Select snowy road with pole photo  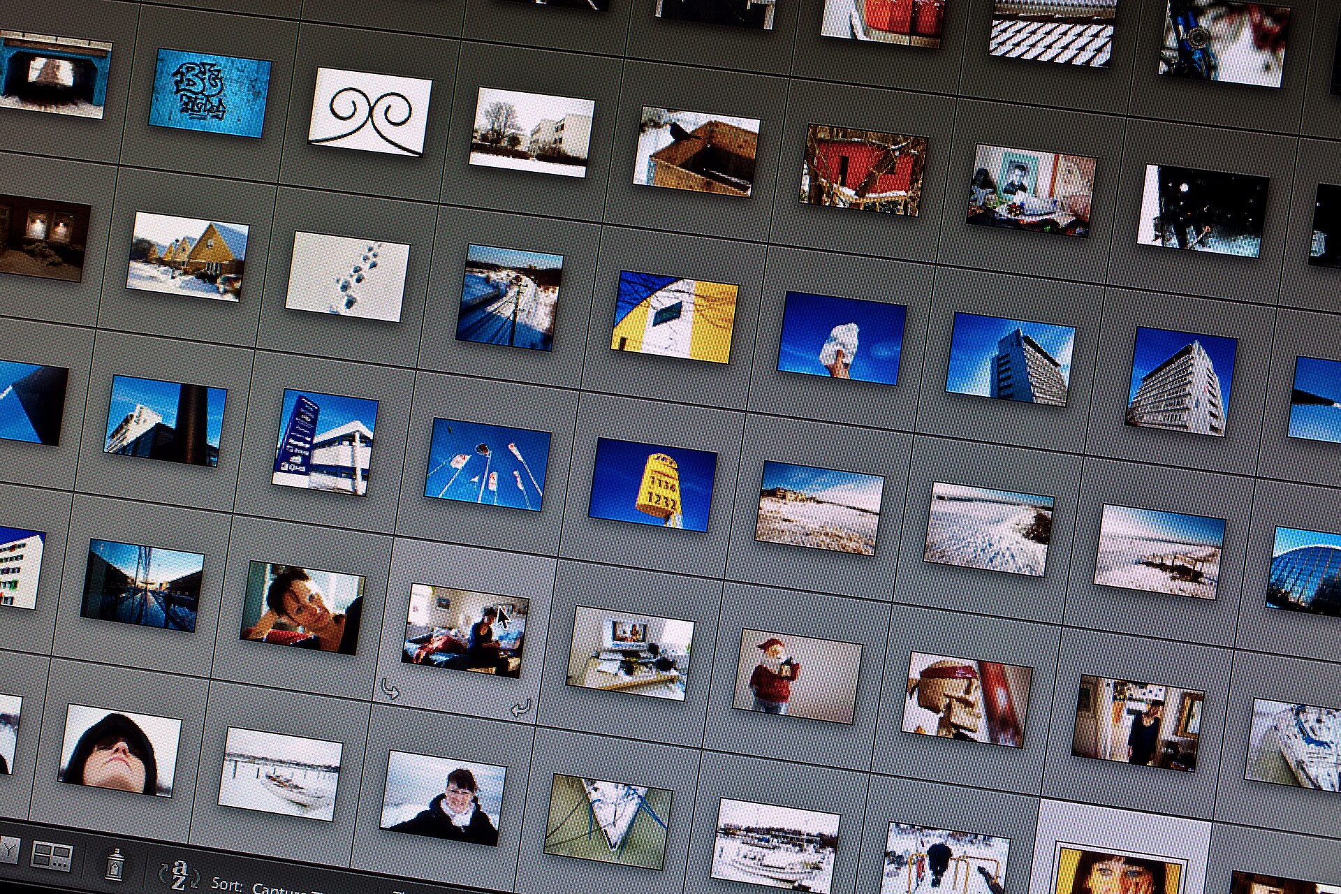point(509,298)
